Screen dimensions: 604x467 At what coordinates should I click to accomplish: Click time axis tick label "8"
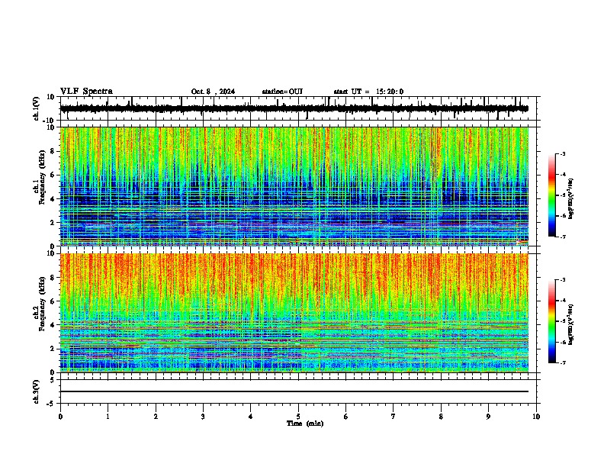tap(441, 417)
